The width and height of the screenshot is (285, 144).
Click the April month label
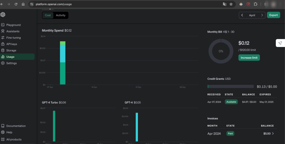pos(252,15)
